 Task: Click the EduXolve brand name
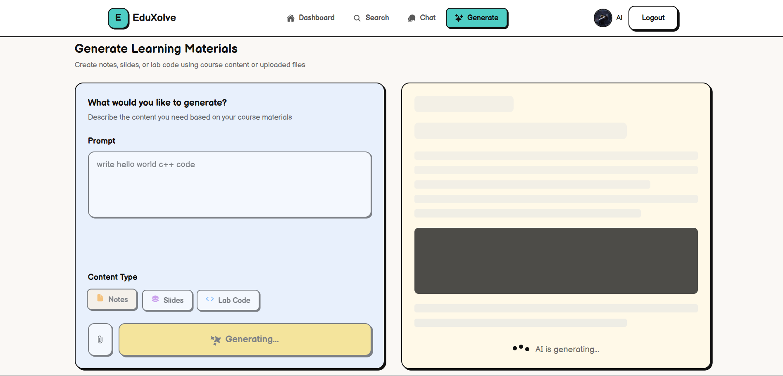[x=154, y=18]
